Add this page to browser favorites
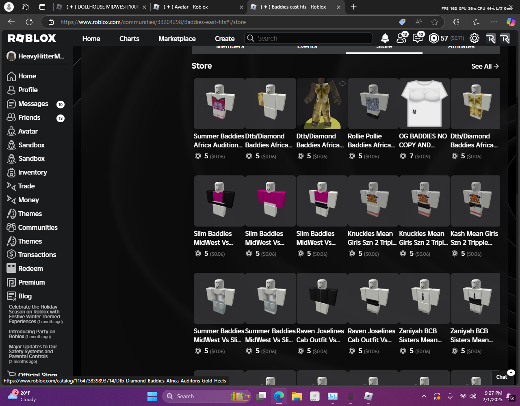520x406 pixels. [x=435, y=22]
